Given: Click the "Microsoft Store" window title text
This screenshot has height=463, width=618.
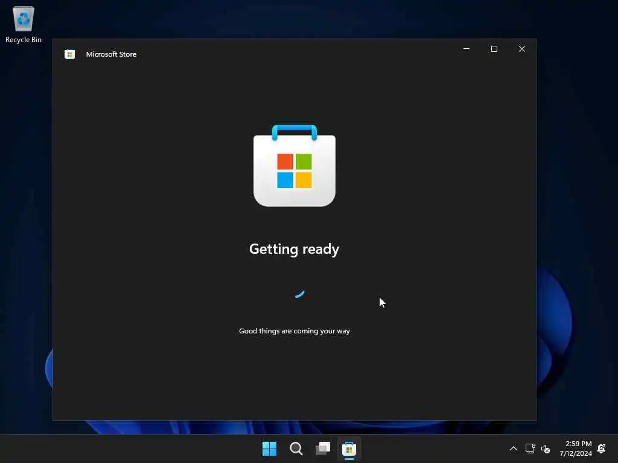Looking at the screenshot, I should [x=111, y=54].
